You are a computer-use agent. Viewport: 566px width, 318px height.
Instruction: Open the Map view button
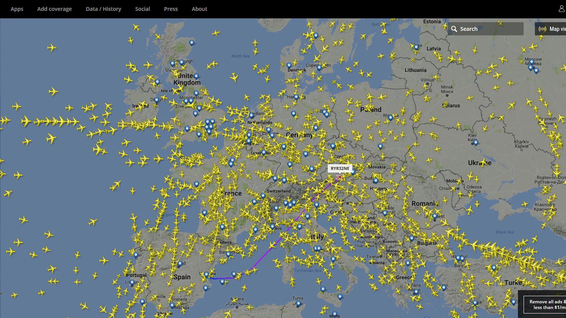click(550, 29)
